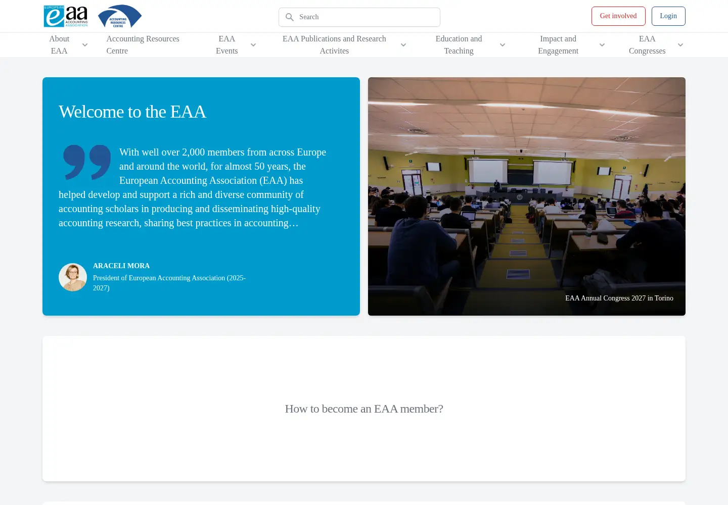Expand the Impact and Engagement chevron
The image size is (728, 505).
click(x=602, y=45)
